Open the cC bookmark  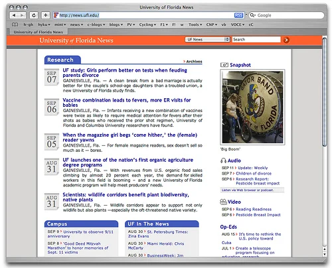point(251,25)
